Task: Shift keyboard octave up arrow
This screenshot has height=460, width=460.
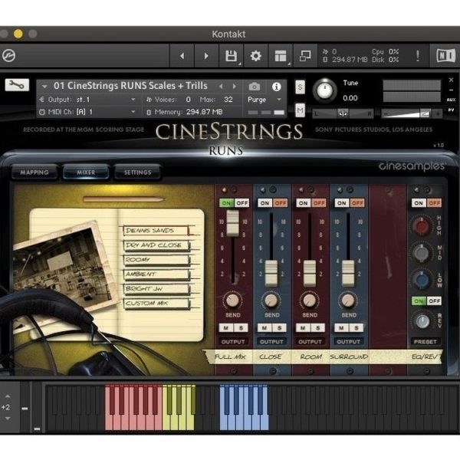Action: pos(8,396)
